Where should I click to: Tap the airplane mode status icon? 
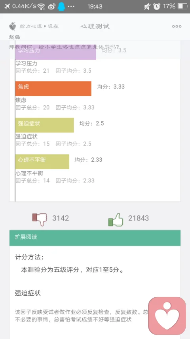(7, 6)
